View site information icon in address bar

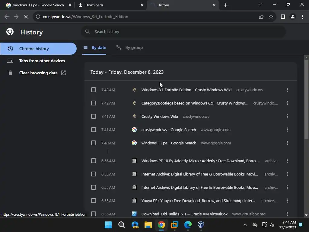[x=38, y=17]
